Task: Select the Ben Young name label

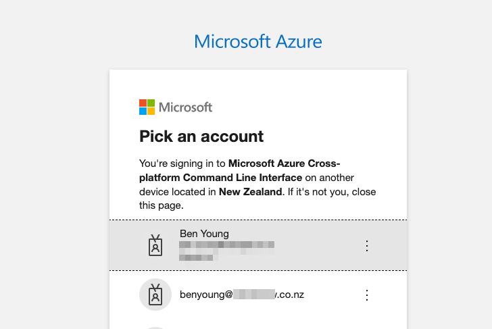Action: [x=204, y=234]
